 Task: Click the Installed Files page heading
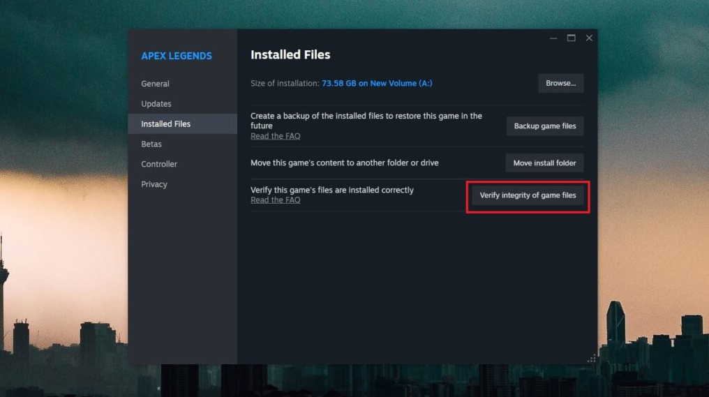(290, 54)
